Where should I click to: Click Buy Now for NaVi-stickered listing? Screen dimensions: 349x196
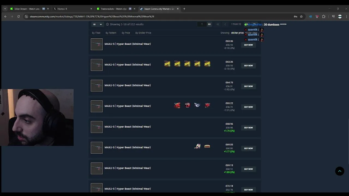point(248,66)
